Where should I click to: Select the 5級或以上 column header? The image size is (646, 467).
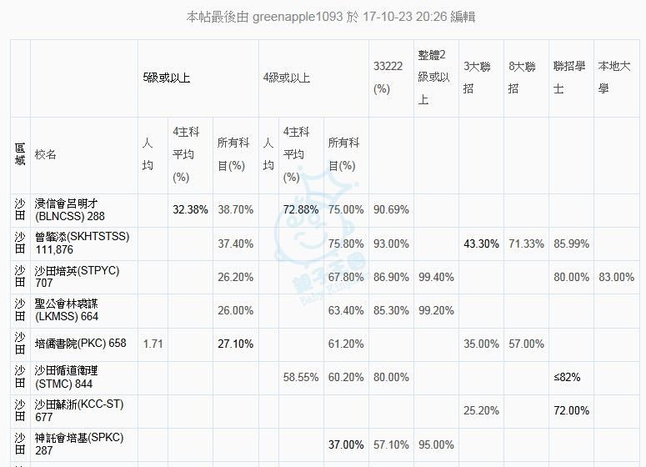point(167,78)
